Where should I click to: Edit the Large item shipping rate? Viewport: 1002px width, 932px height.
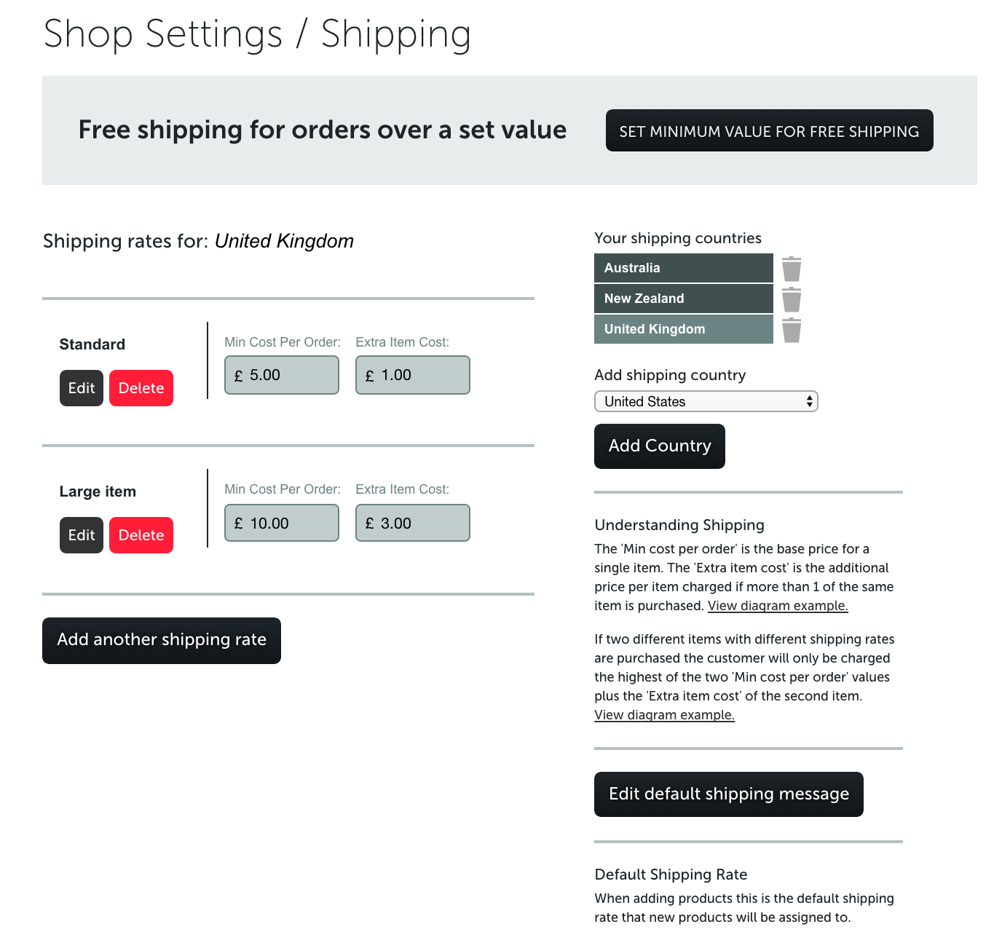point(82,535)
